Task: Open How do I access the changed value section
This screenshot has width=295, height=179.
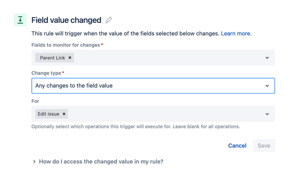Action: click(x=101, y=162)
